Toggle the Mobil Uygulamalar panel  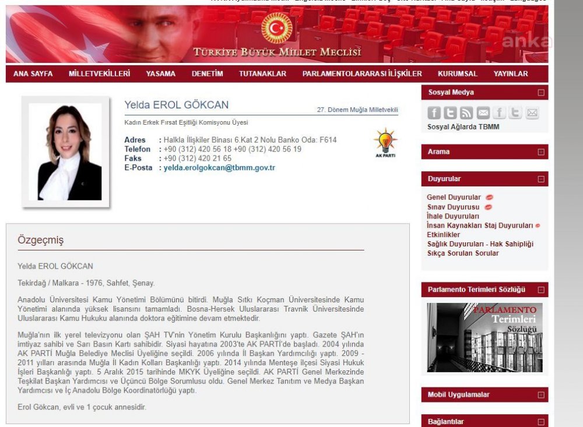tap(541, 395)
